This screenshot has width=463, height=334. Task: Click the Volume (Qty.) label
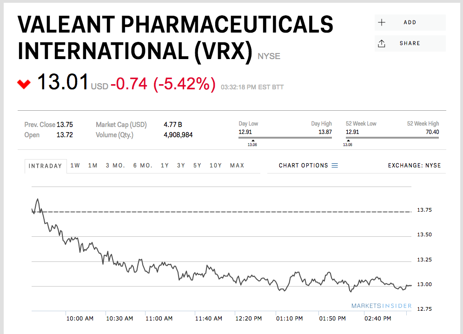pyautogui.click(x=114, y=135)
